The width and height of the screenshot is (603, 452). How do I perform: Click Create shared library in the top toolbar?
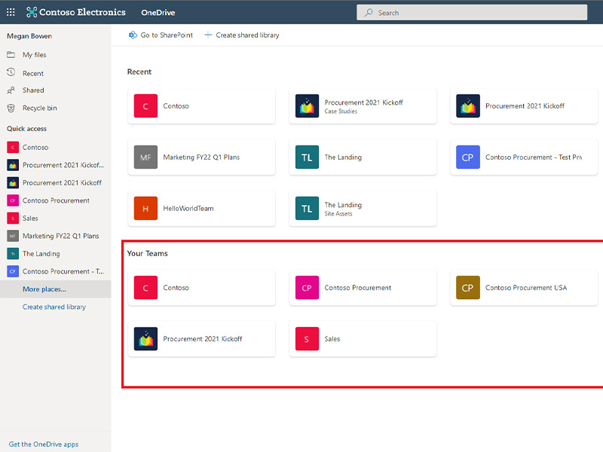click(242, 35)
